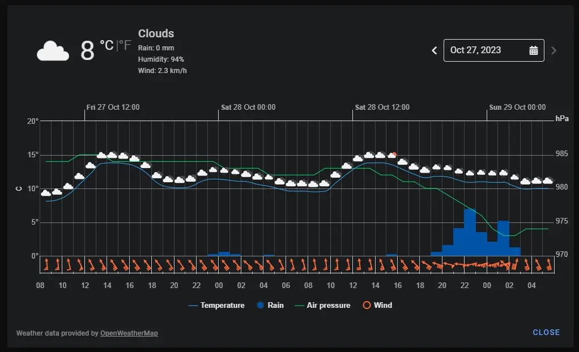Click the 'Sat 28 Oct 00:00' axis label
579x352 pixels.
(248, 108)
